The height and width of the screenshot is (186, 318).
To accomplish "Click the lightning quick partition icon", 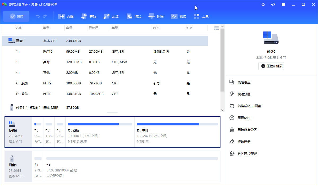I will 232,94.
